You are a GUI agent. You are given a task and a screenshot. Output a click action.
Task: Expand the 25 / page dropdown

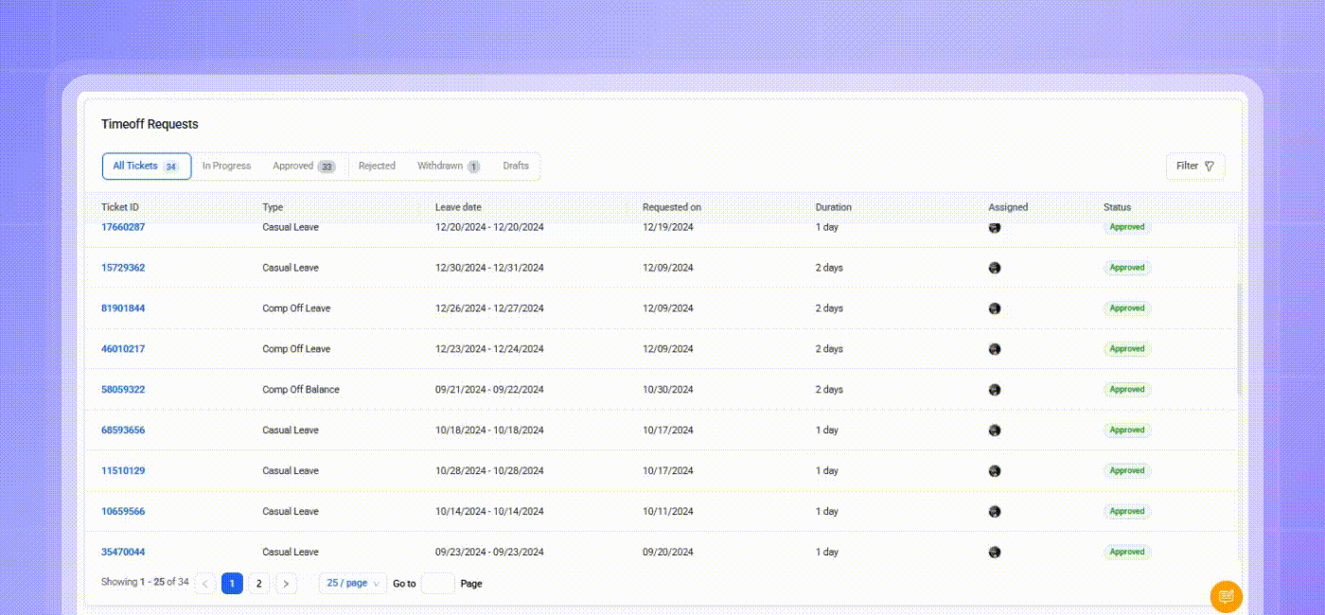(352, 584)
